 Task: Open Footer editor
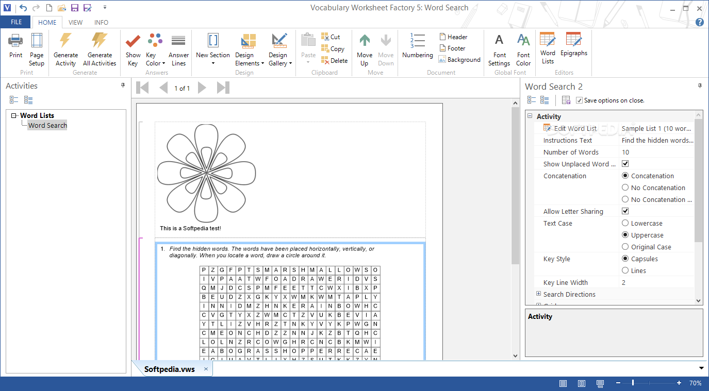(453, 48)
